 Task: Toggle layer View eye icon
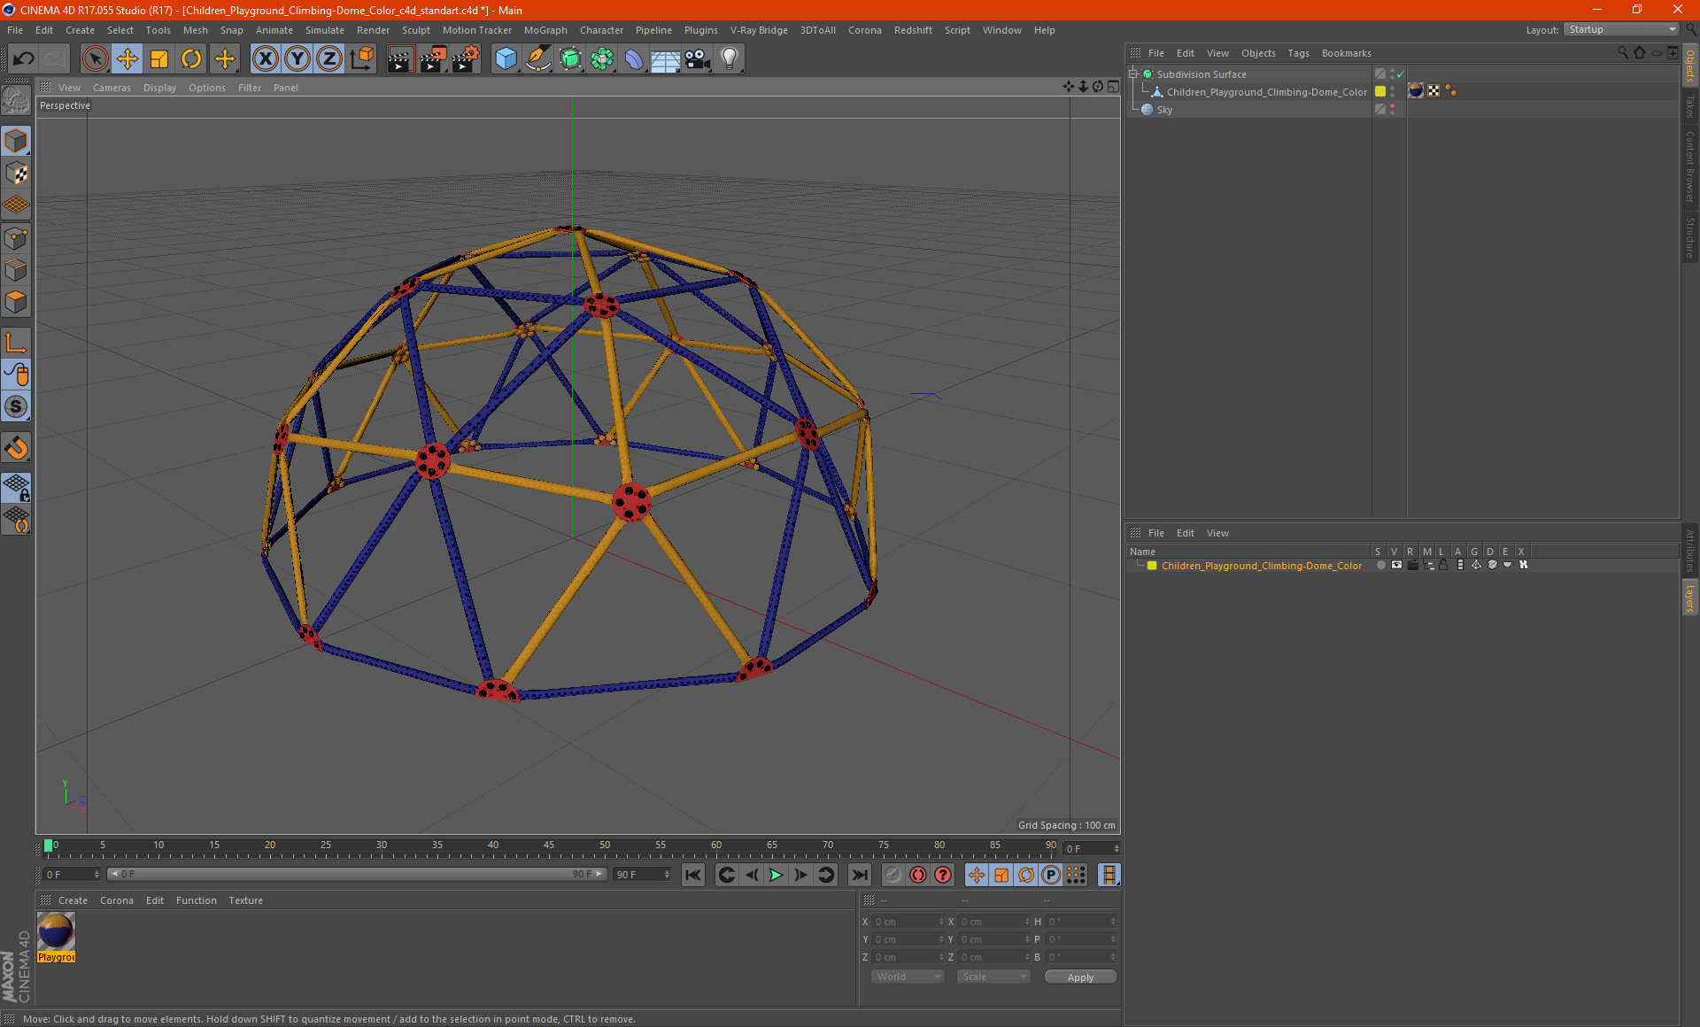point(1396,565)
